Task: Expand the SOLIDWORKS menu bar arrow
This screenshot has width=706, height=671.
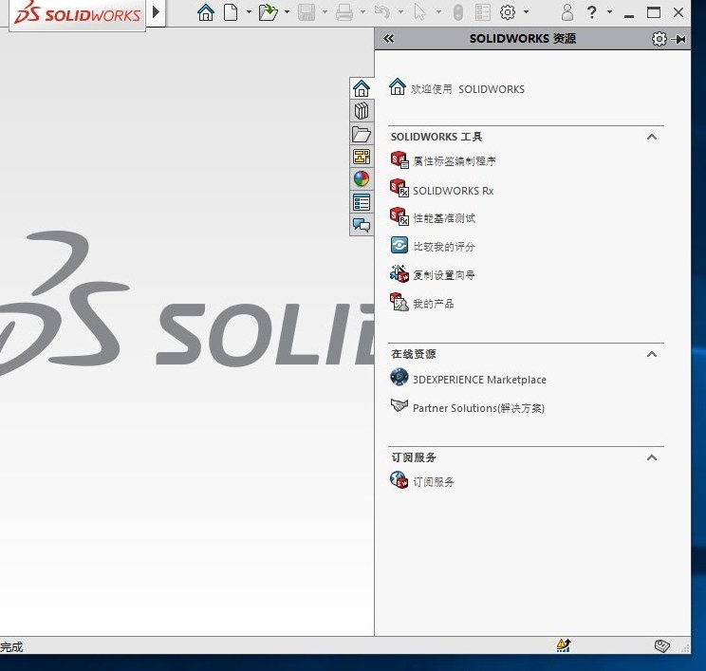Action: click(x=157, y=13)
